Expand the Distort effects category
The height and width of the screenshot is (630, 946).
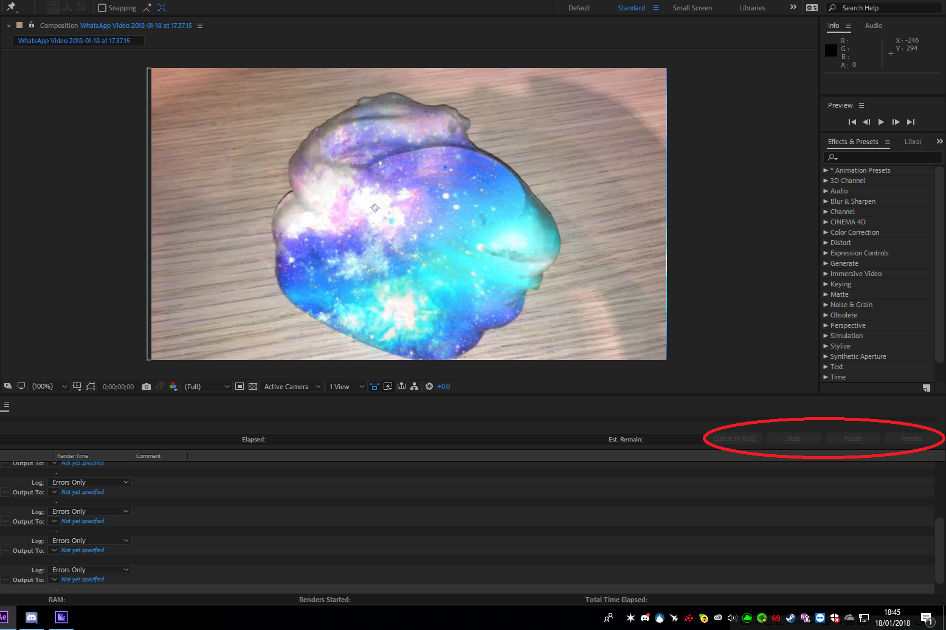(x=826, y=243)
